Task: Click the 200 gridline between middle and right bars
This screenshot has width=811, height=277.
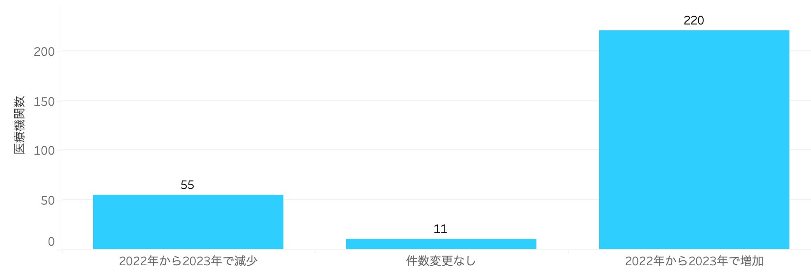Action: tap(568, 51)
